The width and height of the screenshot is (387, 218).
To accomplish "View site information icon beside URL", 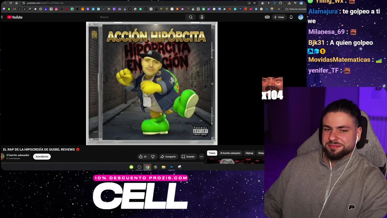I will pos(24,3).
